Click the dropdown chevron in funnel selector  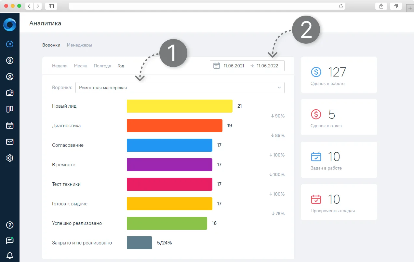(x=279, y=88)
